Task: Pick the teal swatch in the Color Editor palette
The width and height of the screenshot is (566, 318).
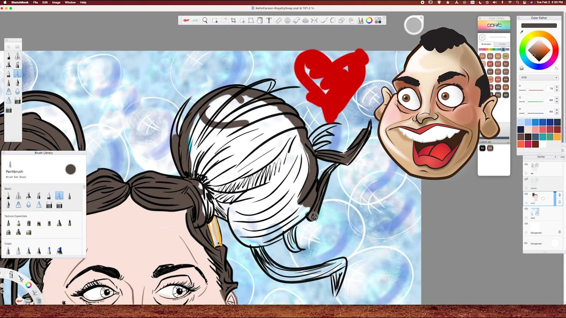Action: point(543,137)
